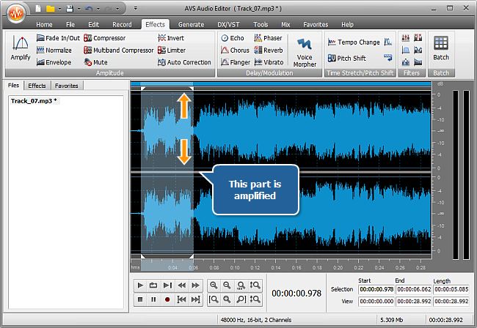Open the Amplify effect
Screen dimensions: 477x328
click(x=21, y=48)
